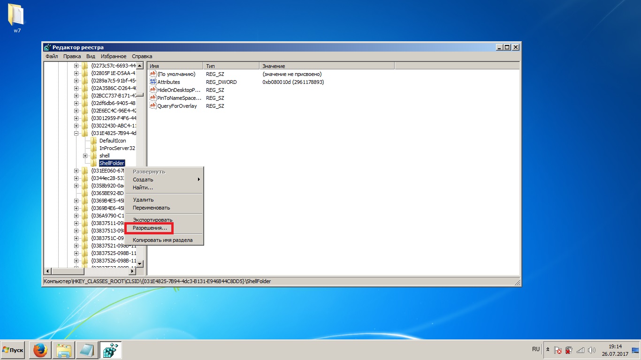The width and height of the screenshot is (641, 360).
Task: Open the Справка menu
Action: coord(142,56)
